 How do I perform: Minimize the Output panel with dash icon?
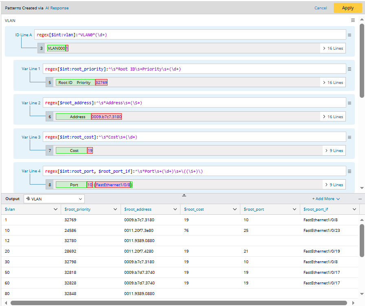tap(360, 199)
